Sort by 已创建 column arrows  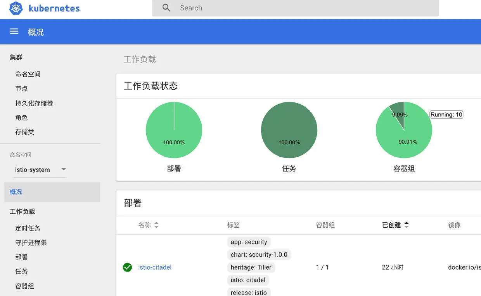pyautogui.click(x=407, y=225)
